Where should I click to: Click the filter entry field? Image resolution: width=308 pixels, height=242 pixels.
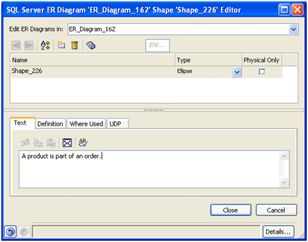point(157,45)
